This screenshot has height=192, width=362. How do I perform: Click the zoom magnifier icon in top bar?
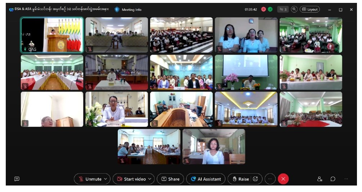click(x=294, y=9)
